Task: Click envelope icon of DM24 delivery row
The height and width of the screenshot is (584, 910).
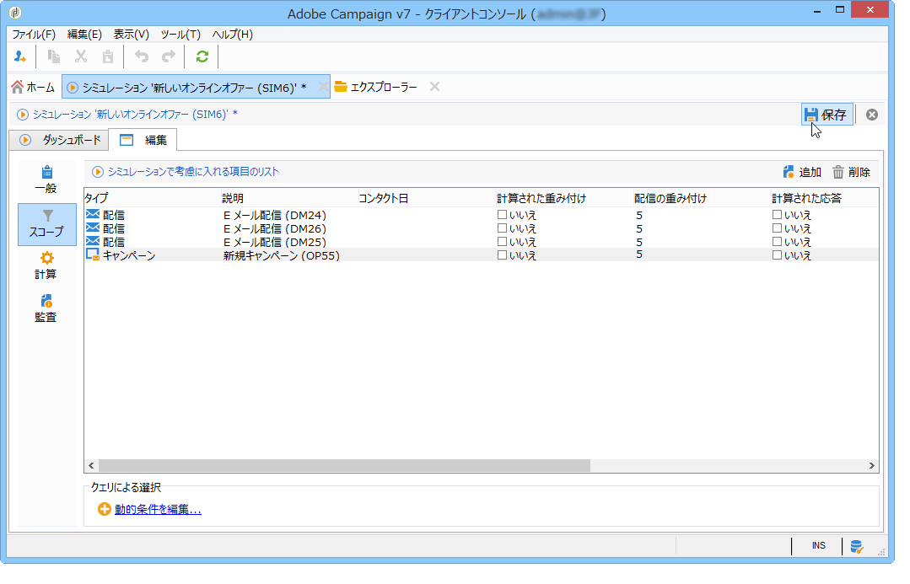Action: pos(93,215)
